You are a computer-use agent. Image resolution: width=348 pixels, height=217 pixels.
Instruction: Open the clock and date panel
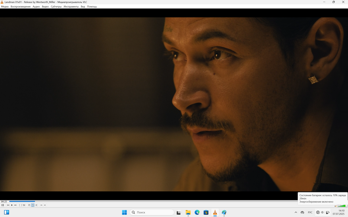click(x=338, y=213)
